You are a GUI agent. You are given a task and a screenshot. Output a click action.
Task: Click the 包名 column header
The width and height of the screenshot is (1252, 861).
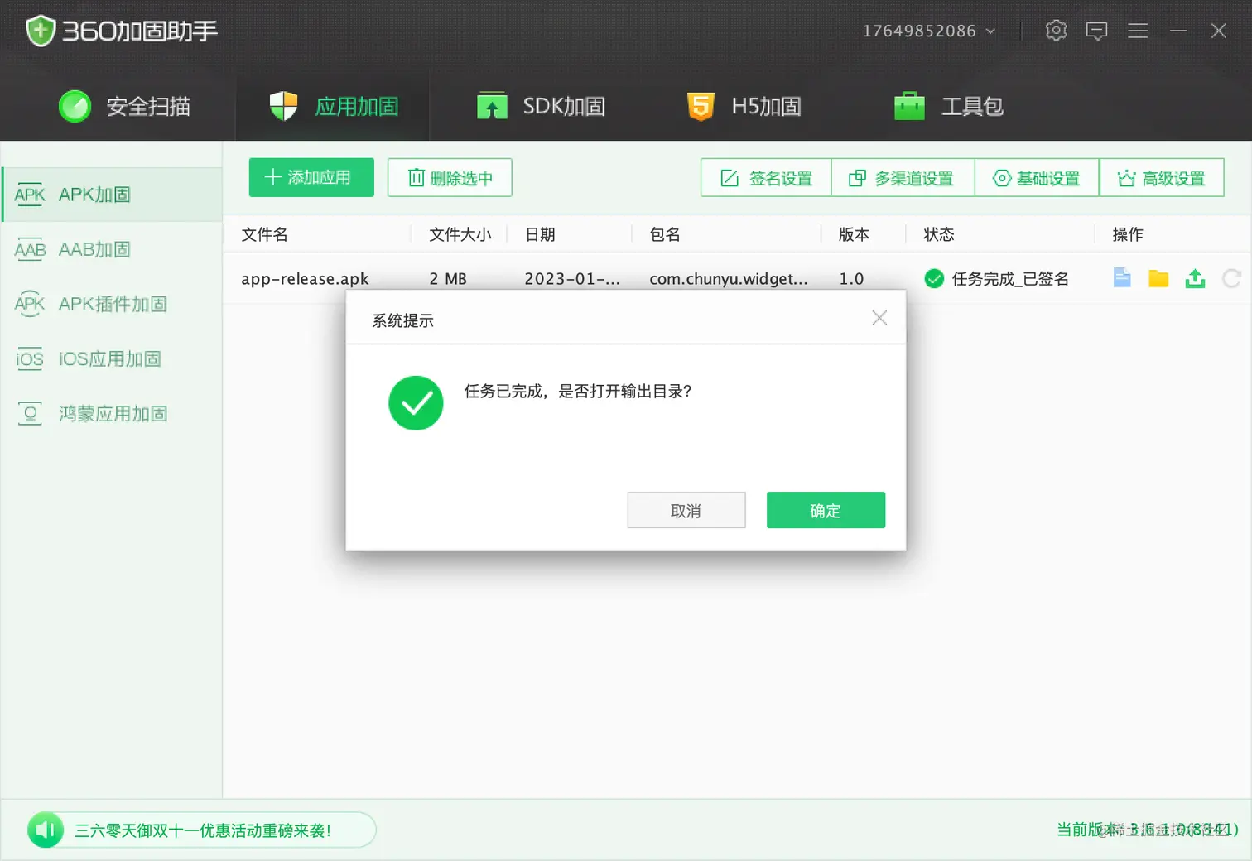[x=665, y=234]
